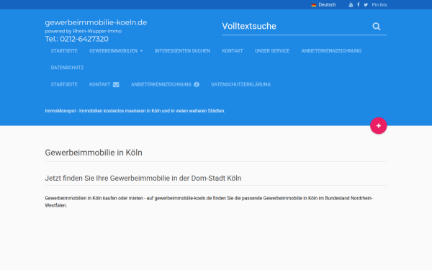
Task: Click the phone number Tel.: 0212-6427320
Action: (x=76, y=39)
